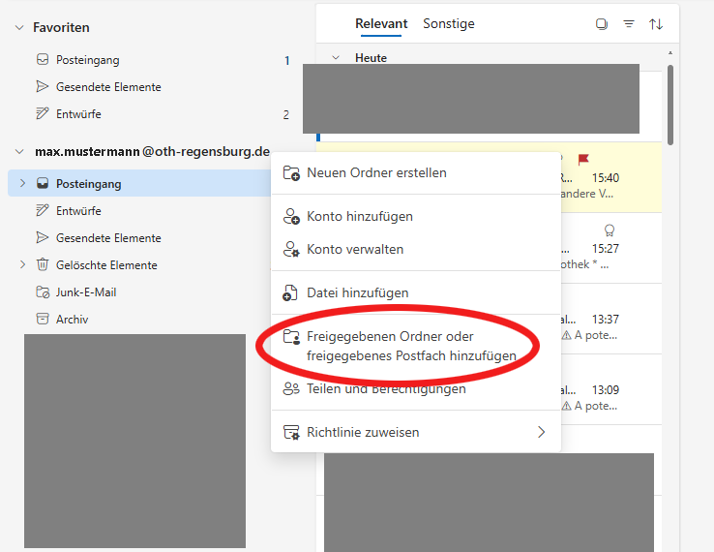Collapse the Heute message group
714x552 pixels.
click(336, 58)
